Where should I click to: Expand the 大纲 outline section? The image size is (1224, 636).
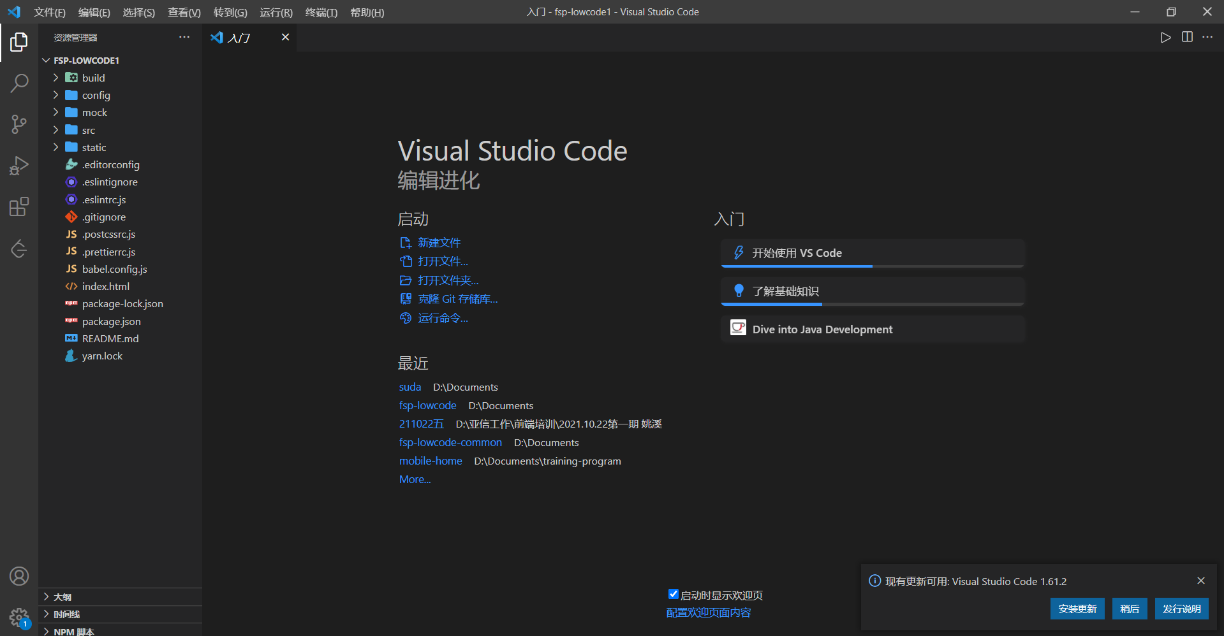pos(120,596)
